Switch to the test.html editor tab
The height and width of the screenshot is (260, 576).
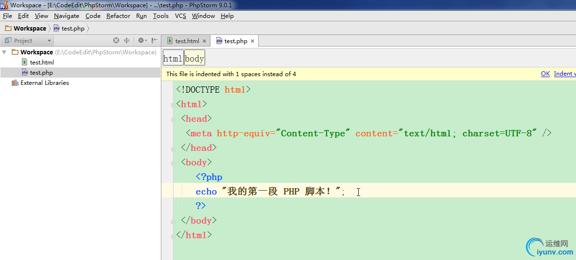187,41
